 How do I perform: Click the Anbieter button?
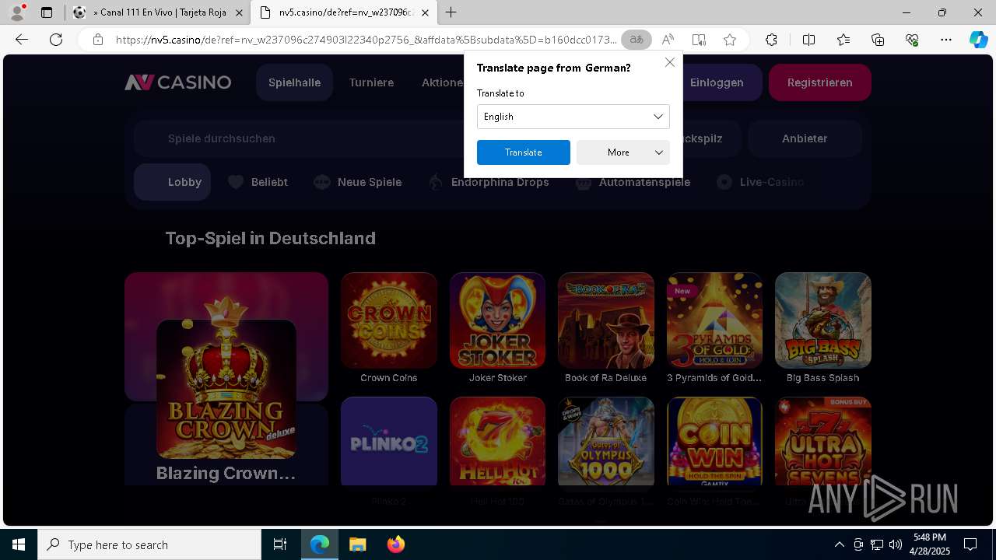805,138
